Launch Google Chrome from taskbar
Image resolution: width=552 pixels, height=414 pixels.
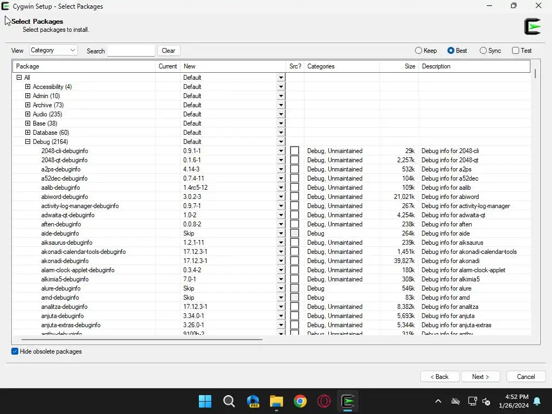tap(300, 401)
